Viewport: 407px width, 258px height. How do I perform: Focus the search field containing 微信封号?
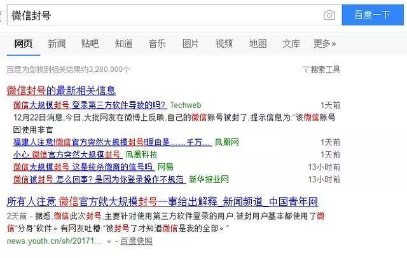click(174, 15)
